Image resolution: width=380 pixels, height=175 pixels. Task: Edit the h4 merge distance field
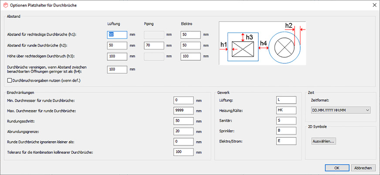coord(117,69)
